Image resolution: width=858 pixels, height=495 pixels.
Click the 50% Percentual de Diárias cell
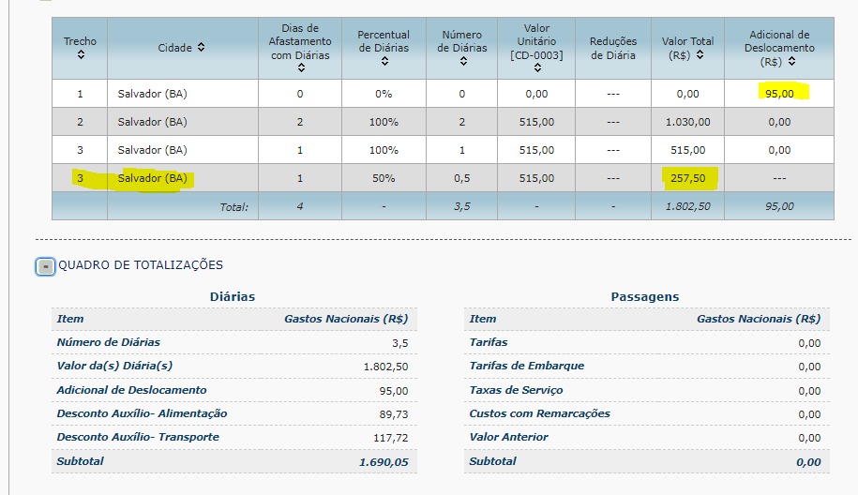(x=384, y=178)
